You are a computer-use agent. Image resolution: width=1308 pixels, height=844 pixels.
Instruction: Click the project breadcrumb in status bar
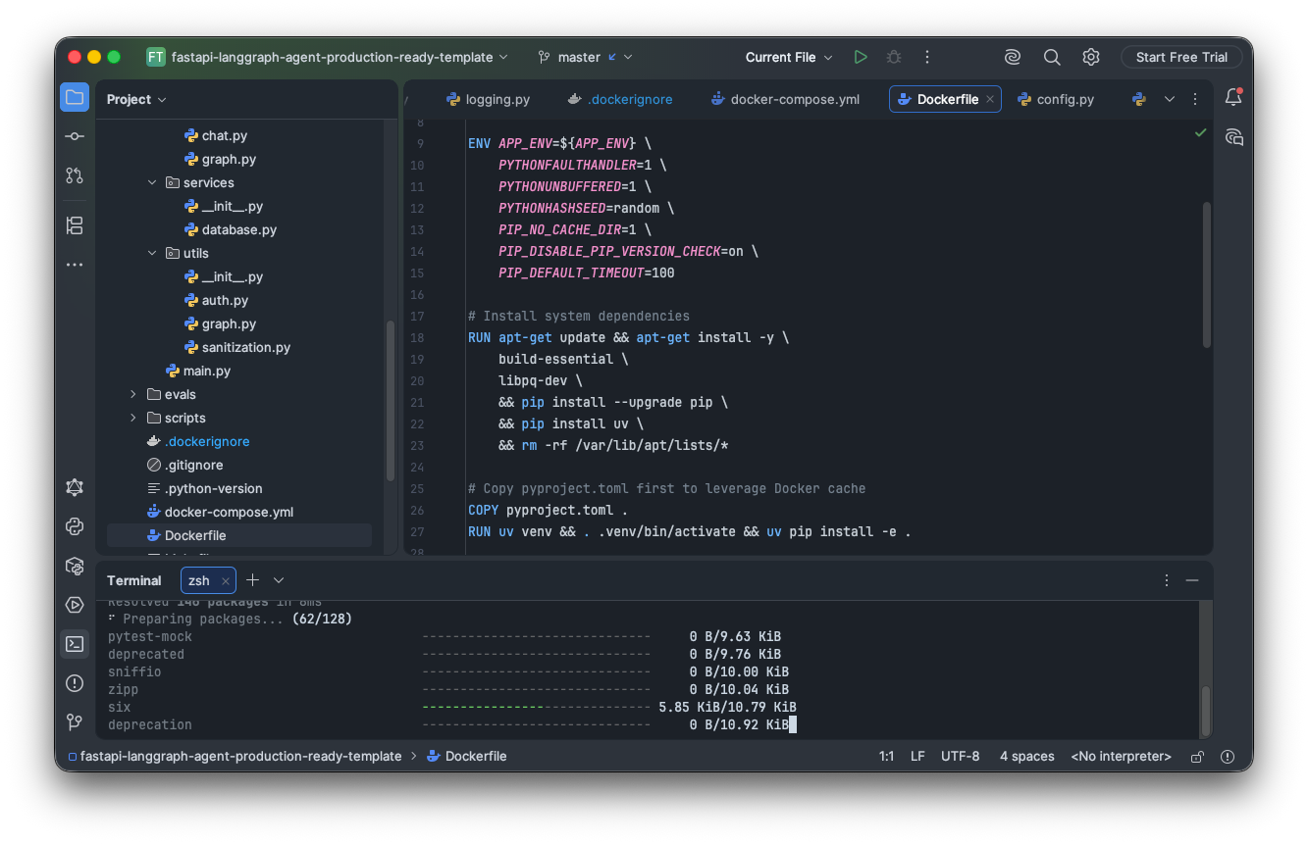(x=235, y=757)
